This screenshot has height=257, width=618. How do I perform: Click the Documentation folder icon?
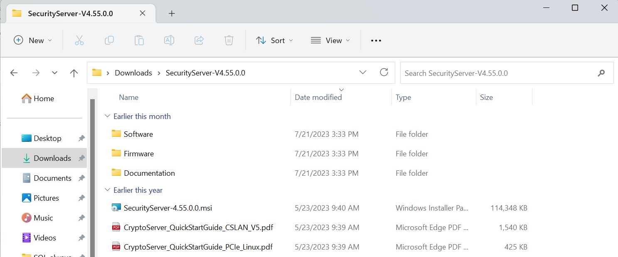(116, 172)
